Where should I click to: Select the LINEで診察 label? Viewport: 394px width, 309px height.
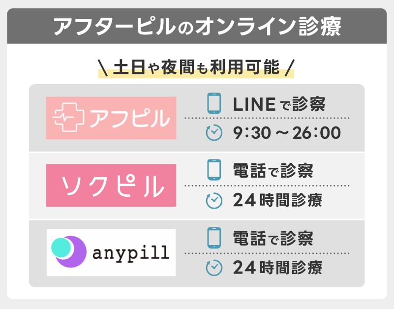point(278,104)
